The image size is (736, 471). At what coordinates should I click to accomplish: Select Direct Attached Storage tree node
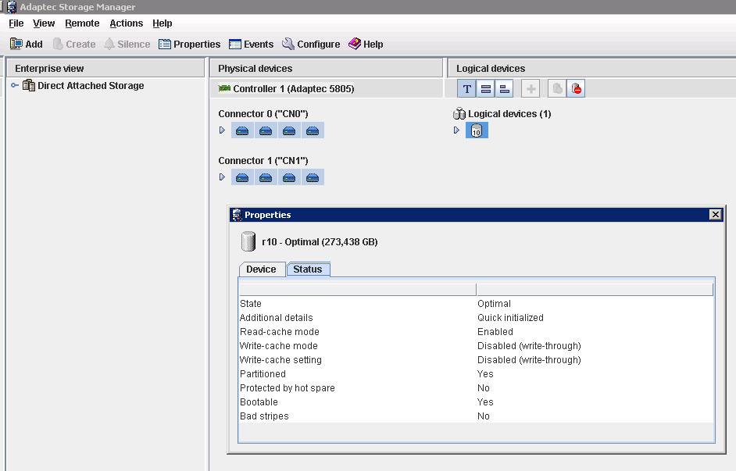pyautogui.click(x=90, y=86)
